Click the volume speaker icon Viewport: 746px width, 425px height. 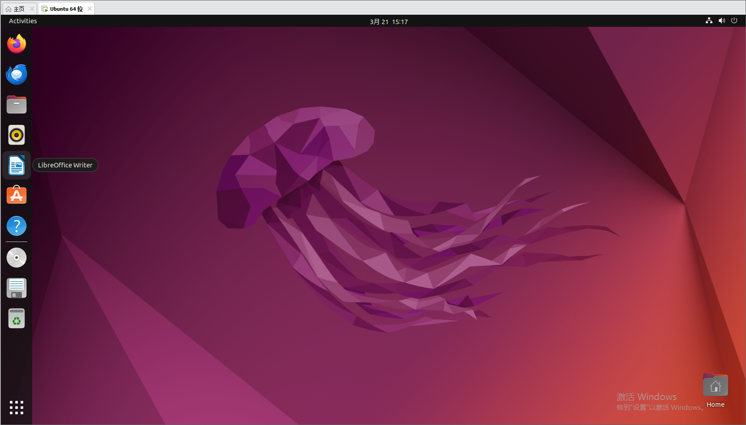[721, 21]
